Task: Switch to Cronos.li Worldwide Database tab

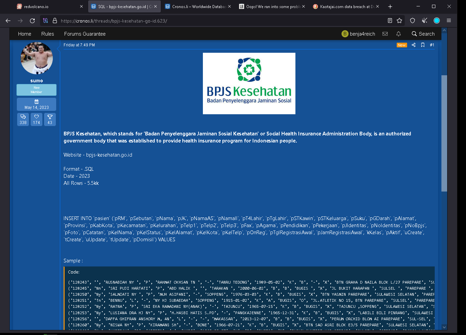Action: tap(198, 6)
